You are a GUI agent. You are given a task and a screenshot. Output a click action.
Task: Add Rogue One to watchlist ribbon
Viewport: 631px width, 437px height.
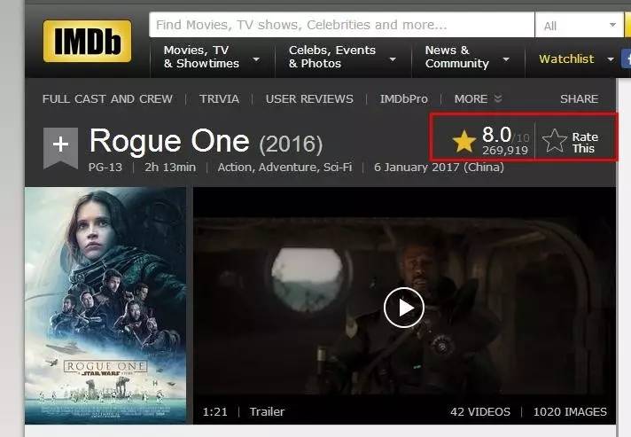[60, 148]
